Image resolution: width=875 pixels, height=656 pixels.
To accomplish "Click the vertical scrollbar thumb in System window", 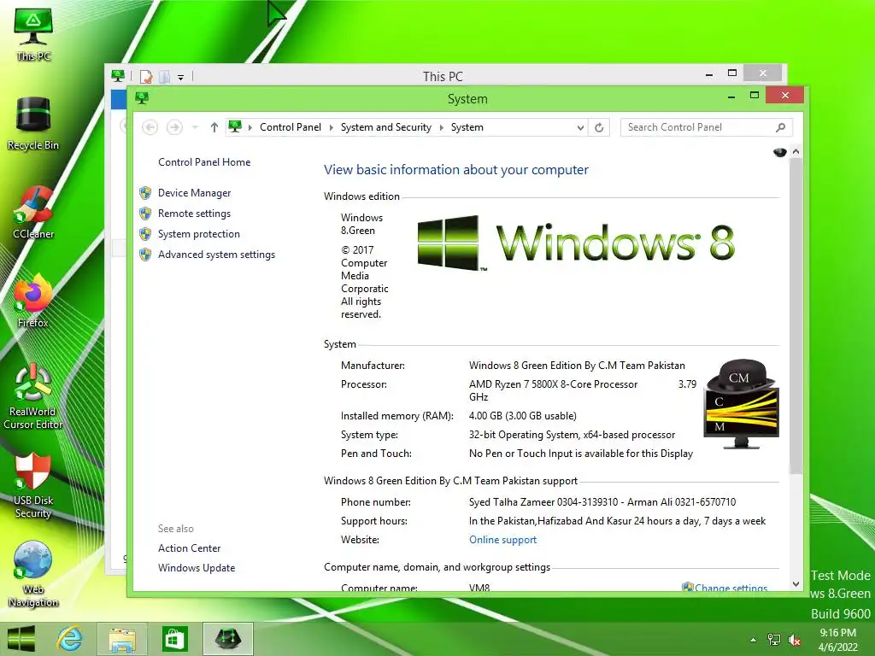I will click(x=796, y=316).
